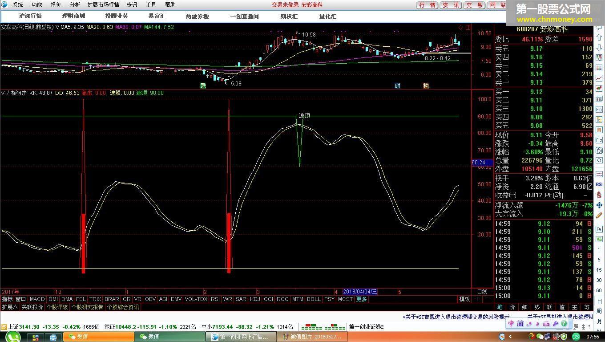Switch indicator to VOL-TDX tab
This screenshot has width=605, height=342.
196,299
